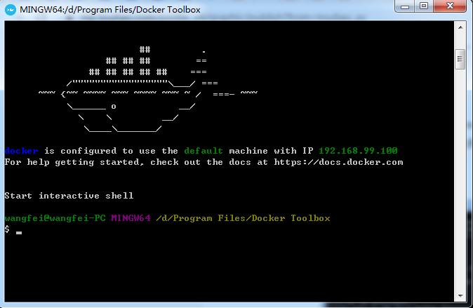The height and width of the screenshot is (308, 473).
Task: Click the '$' shell prompt input line
Action: tap(13, 229)
